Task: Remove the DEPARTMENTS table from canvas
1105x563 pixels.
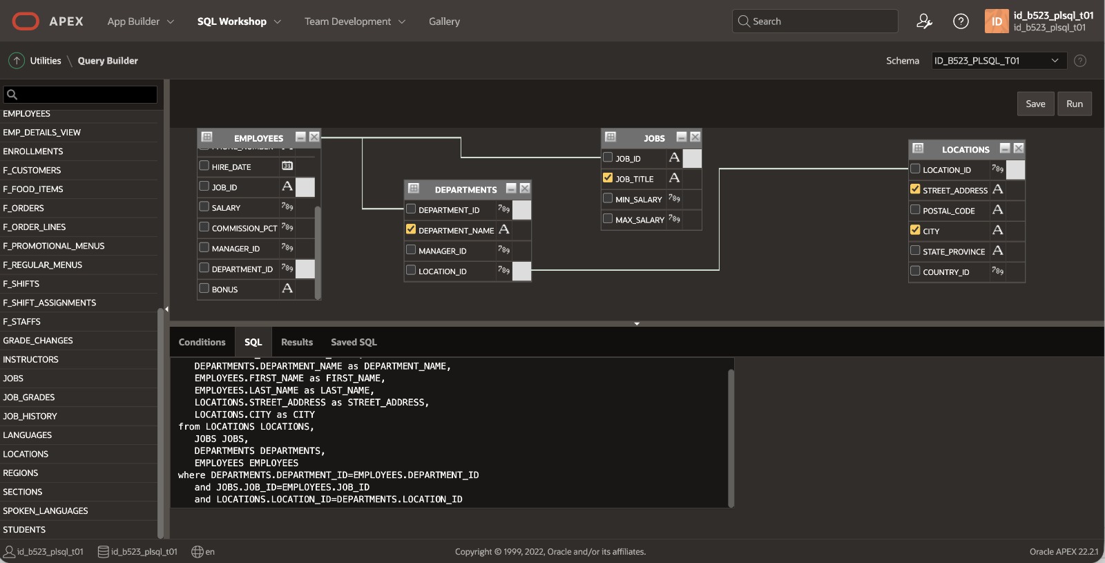Action: pyautogui.click(x=525, y=188)
